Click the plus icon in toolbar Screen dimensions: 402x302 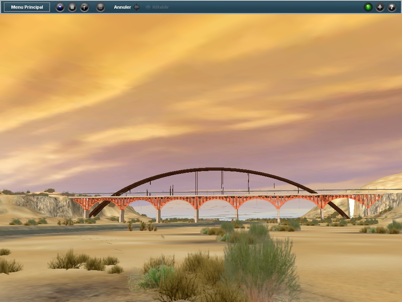pyautogui.click(x=380, y=7)
